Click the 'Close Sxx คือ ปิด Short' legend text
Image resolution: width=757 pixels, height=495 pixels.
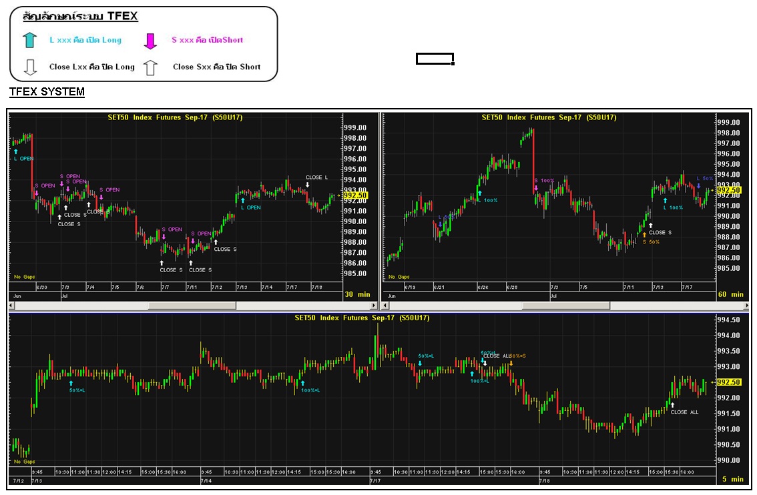point(217,67)
